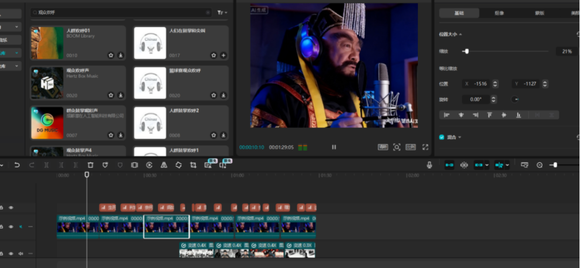This screenshot has width=580, height=268.
Task: Pause the video preview playback
Action: 334,147
